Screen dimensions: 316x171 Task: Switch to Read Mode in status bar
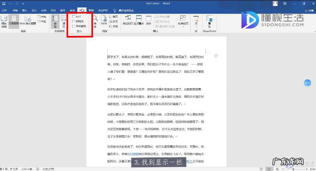261,169
